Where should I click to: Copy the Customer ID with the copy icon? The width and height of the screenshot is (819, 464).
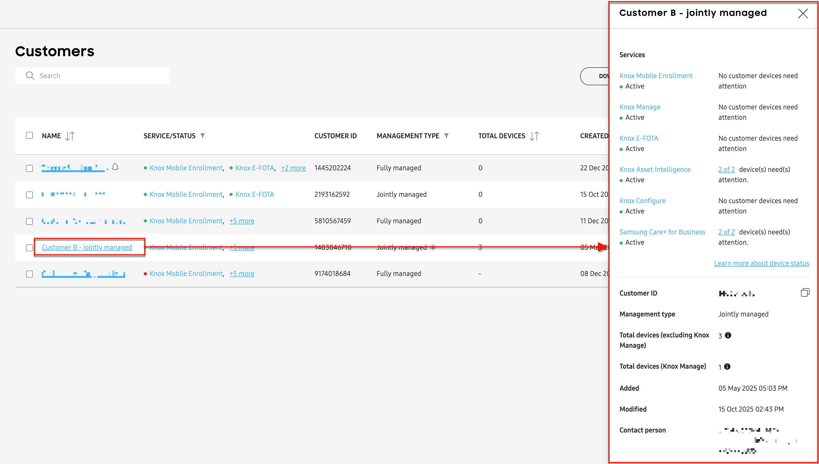pos(805,293)
